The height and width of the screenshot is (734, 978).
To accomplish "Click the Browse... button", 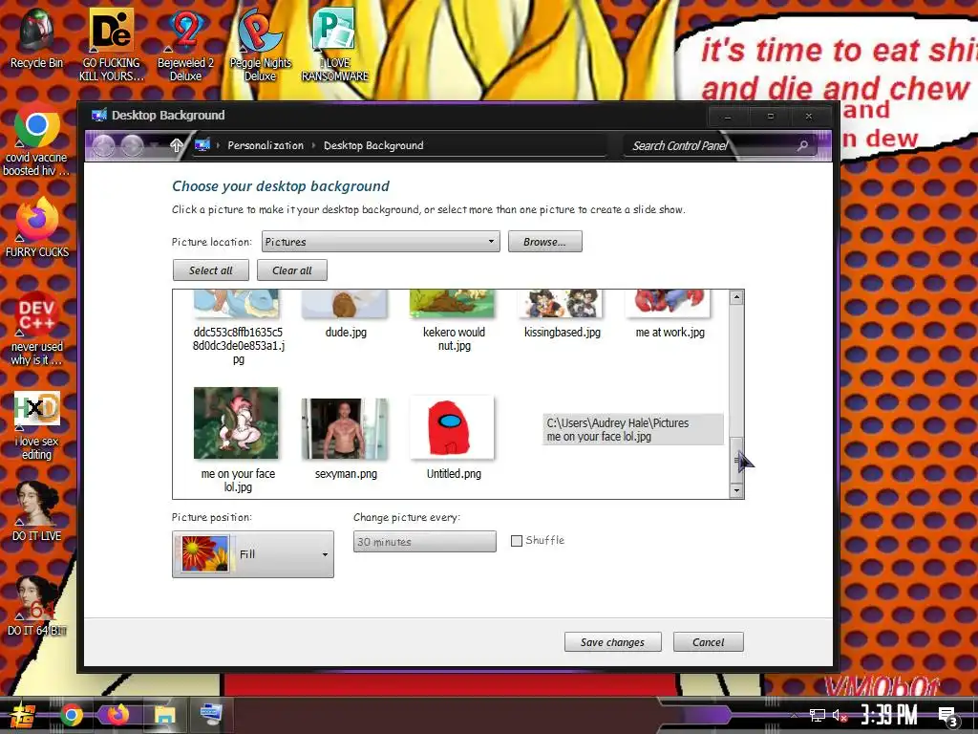I will (545, 242).
